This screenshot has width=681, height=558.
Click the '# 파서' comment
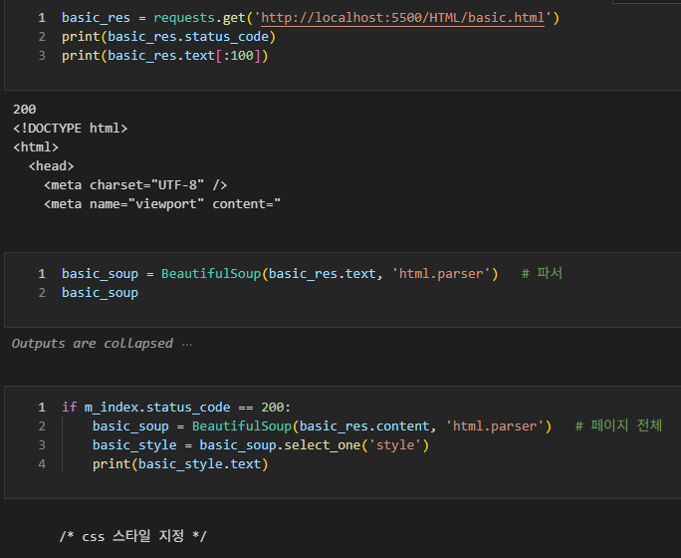point(542,273)
